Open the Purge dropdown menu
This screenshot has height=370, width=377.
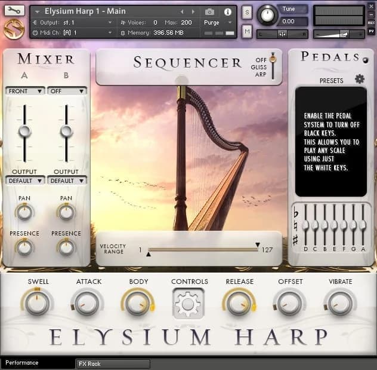point(218,23)
